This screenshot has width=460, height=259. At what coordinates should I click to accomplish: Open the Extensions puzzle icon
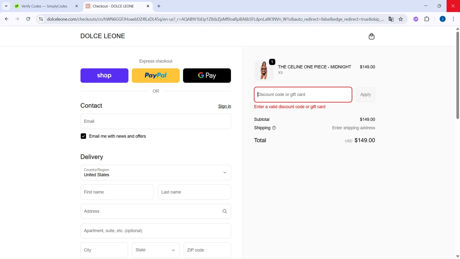427,19
